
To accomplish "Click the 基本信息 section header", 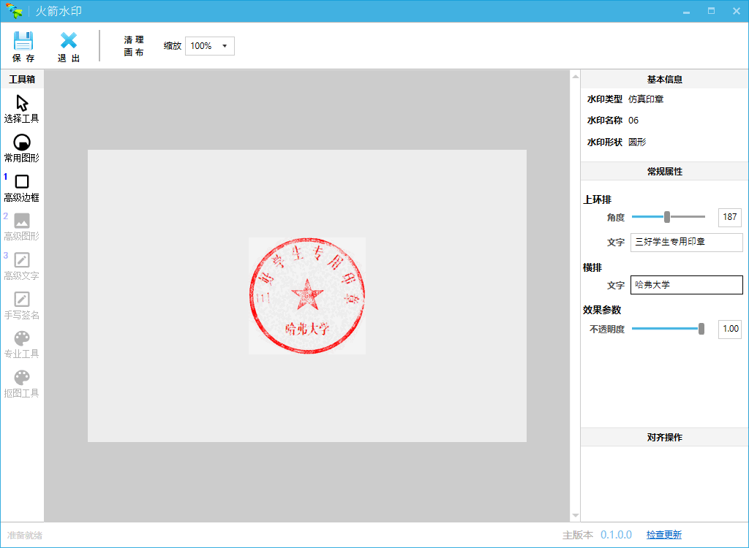I will 663,79.
